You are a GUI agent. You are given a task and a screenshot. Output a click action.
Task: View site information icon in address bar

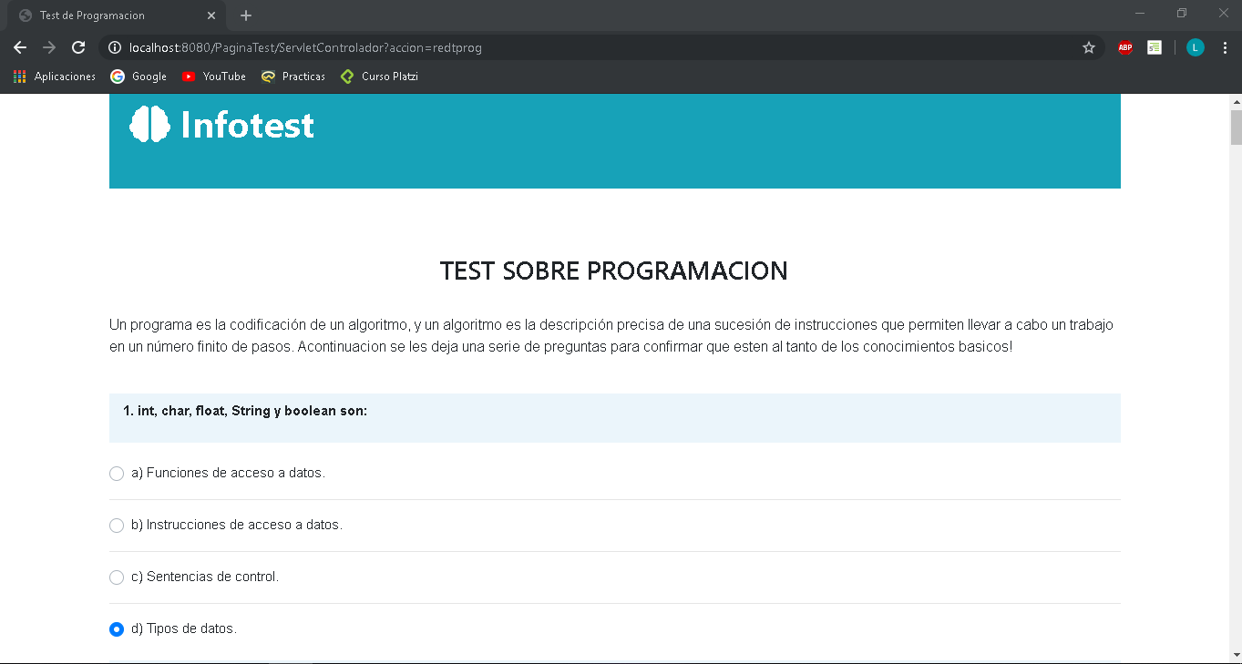(115, 47)
